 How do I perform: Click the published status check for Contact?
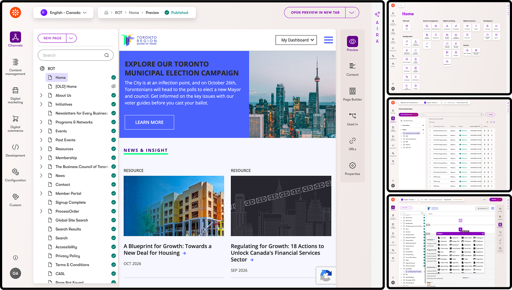[x=113, y=184]
